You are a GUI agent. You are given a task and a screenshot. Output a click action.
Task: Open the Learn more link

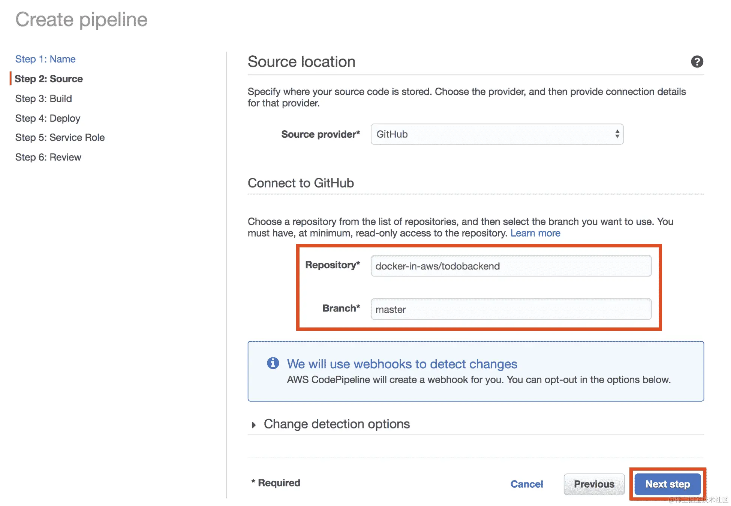tap(535, 233)
